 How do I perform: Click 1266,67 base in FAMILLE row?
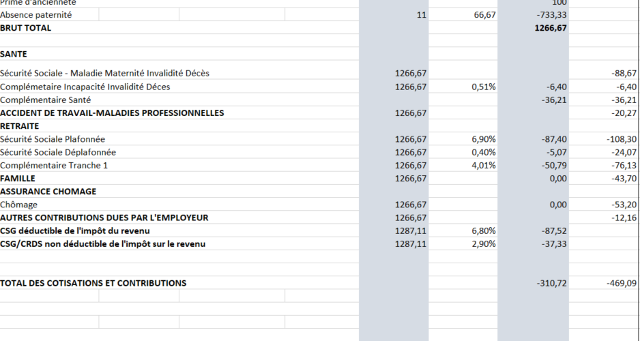pos(411,178)
